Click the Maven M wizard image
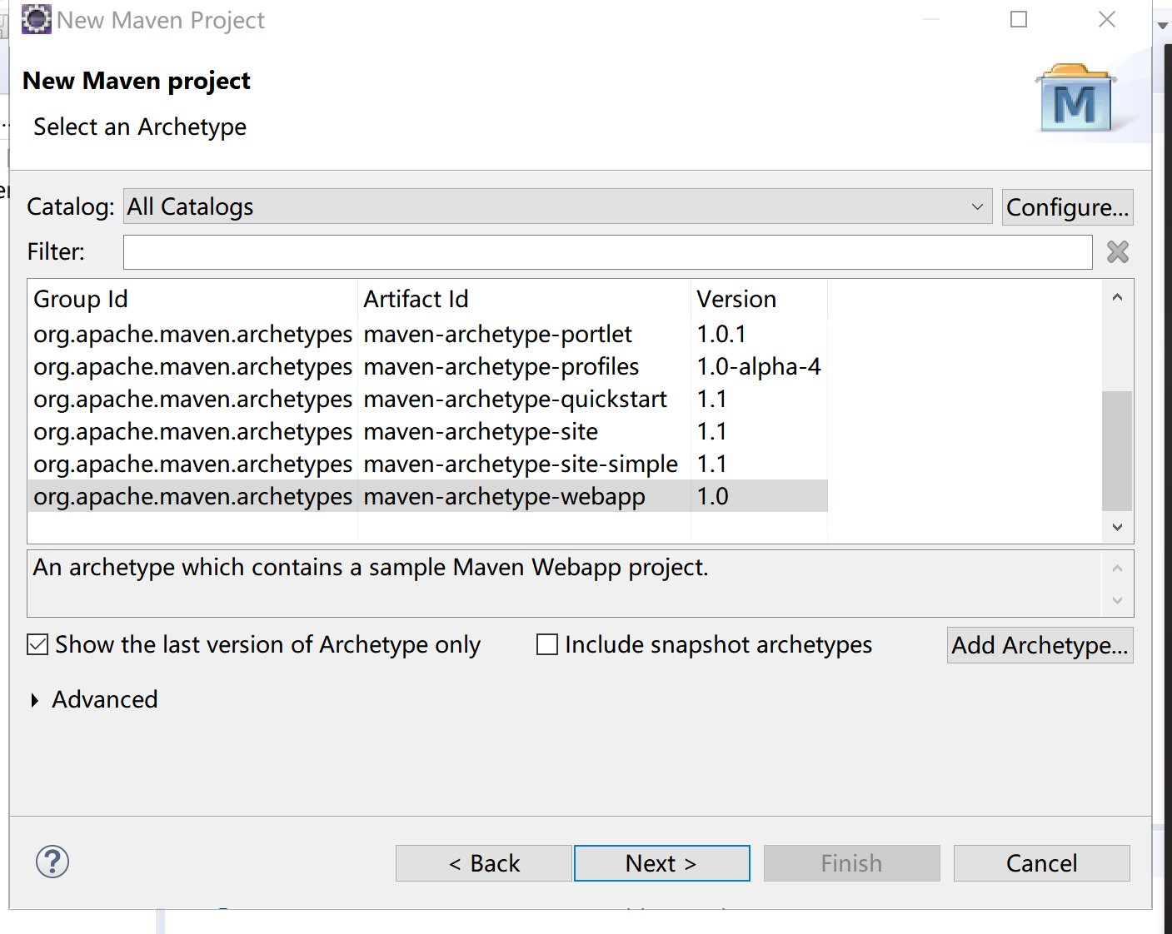The image size is (1172, 934). click(1075, 98)
